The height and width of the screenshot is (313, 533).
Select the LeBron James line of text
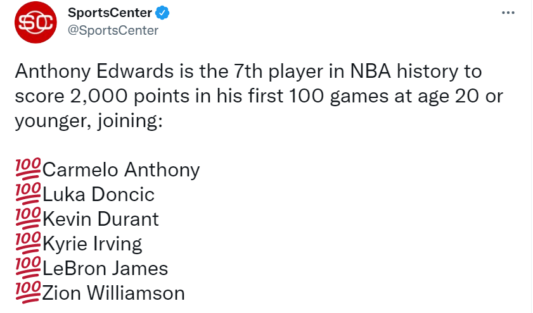pos(105,269)
